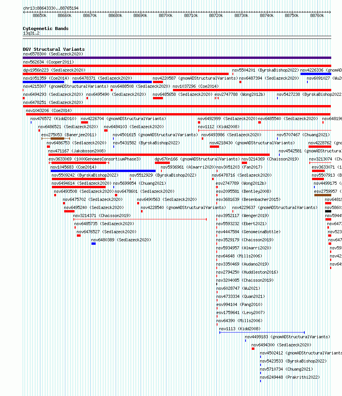This screenshot has width=342, height=396.
Task: Select nsv5936961 (Almarri2020) label
Action: click(188, 167)
